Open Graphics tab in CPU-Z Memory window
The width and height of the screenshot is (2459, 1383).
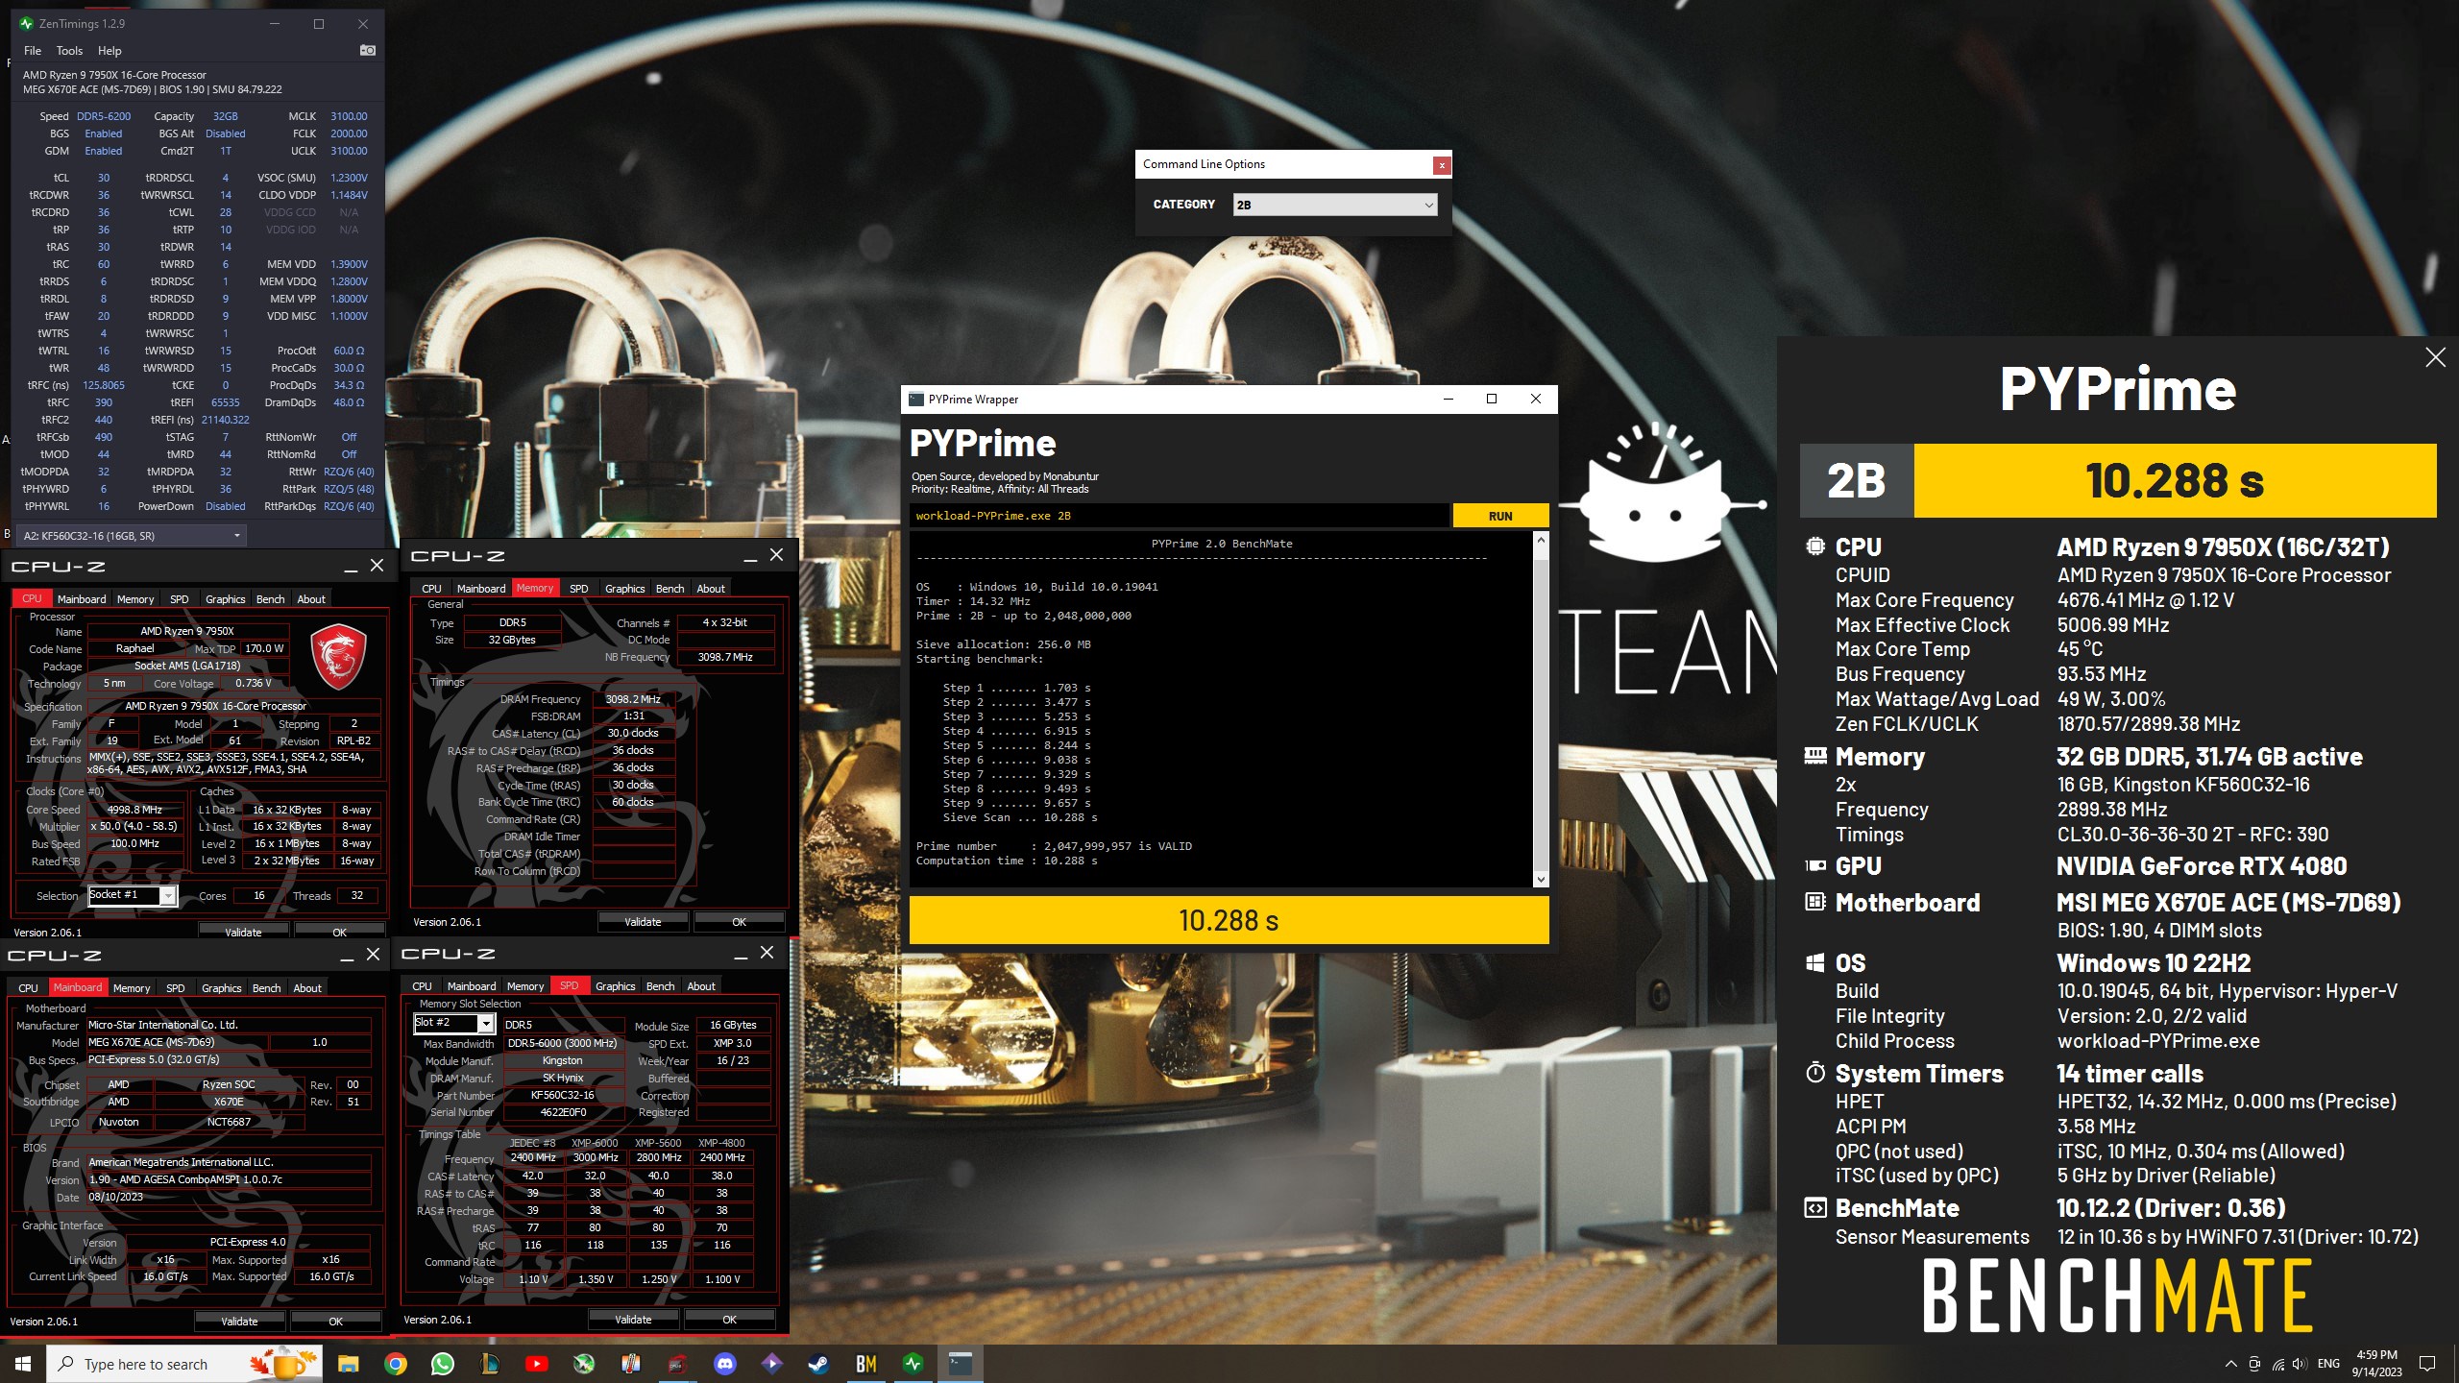click(624, 589)
